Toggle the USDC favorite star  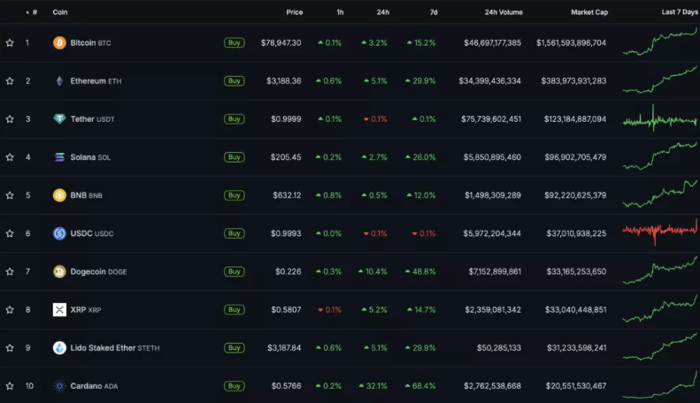click(x=10, y=233)
